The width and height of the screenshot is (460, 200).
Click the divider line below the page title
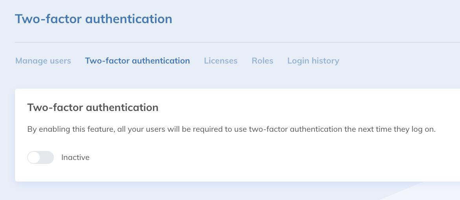(x=236, y=42)
